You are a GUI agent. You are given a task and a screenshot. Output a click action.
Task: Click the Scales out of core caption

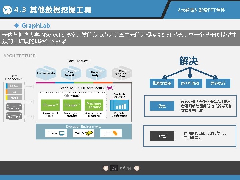click(50, 114)
